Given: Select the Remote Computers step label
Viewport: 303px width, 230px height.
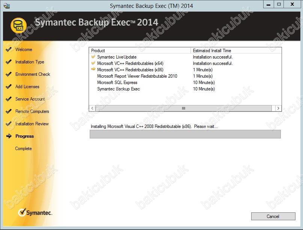Looking at the screenshot, I should point(32,111).
